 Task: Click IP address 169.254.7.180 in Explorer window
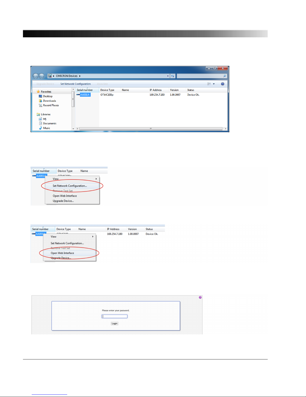157,95
